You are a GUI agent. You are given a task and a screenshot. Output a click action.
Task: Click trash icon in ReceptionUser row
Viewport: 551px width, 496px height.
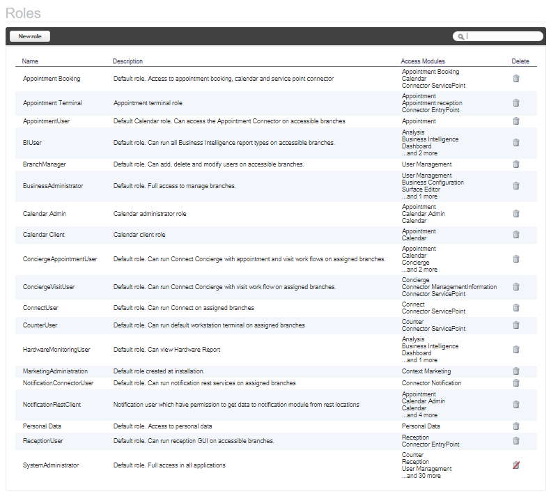(516, 441)
